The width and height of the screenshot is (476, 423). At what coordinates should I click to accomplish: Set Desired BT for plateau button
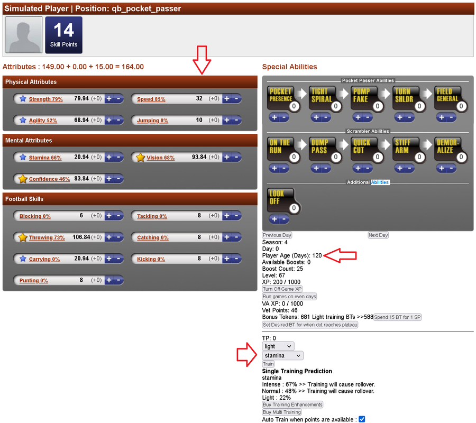point(310,325)
